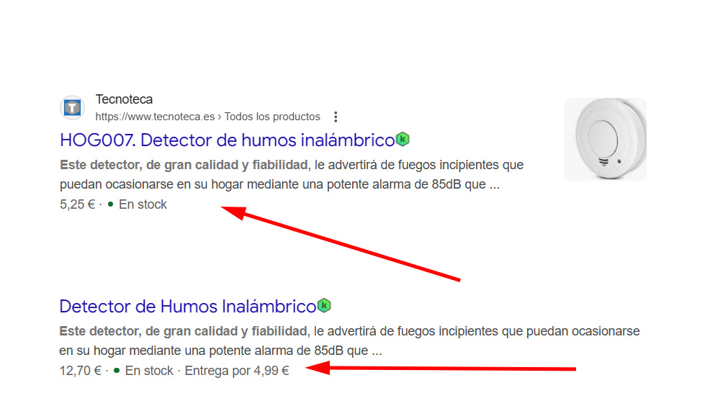This screenshot has height=406, width=723.
Task: Open the Detector de Humos Inalámbrico result
Action: tap(187, 307)
